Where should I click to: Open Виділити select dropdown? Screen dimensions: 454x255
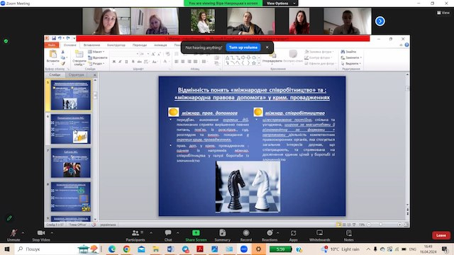click(x=351, y=63)
